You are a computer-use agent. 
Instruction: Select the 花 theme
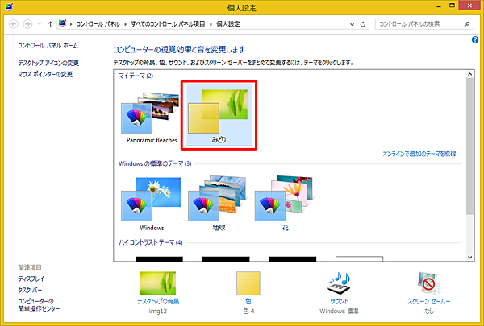pyautogui.click(x=286, y=204)
